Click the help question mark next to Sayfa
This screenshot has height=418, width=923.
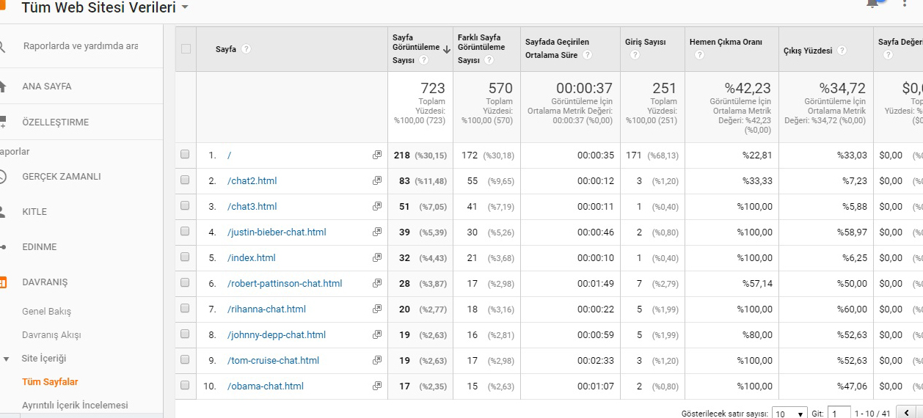click(x=246, y=49)
